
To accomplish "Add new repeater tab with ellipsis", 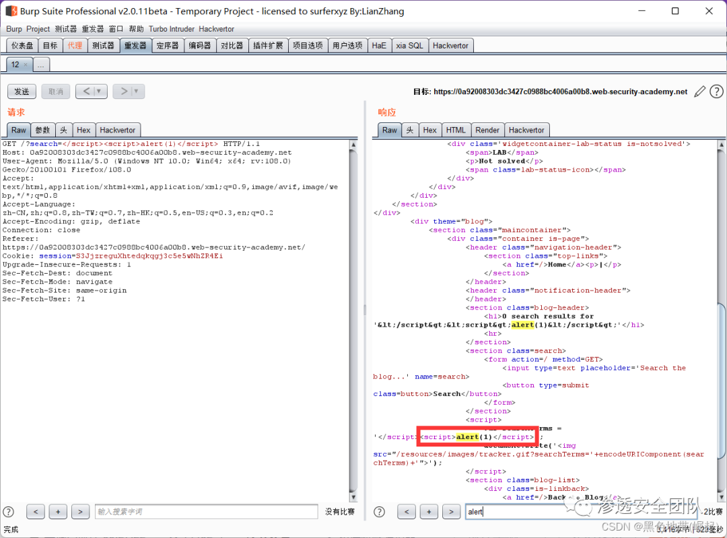I will coord(41,65).
